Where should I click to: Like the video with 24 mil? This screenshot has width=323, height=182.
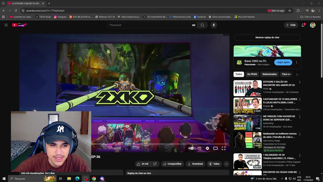pos(143,164)
